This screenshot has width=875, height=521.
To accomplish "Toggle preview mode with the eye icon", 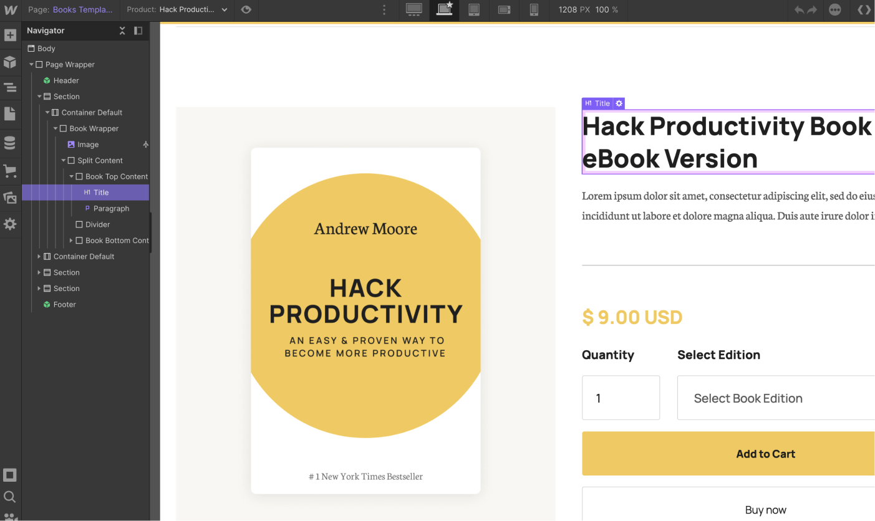I will tap(246, 10).
